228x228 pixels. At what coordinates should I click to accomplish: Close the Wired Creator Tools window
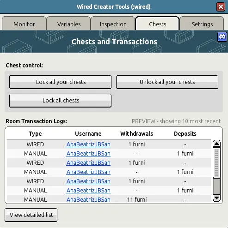(221, 7)
